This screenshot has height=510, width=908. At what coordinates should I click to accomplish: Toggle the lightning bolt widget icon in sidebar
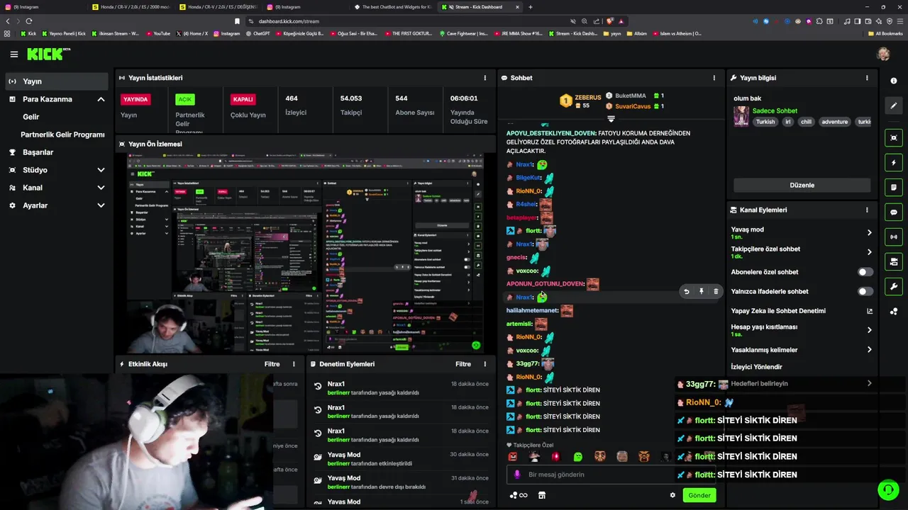894,163
